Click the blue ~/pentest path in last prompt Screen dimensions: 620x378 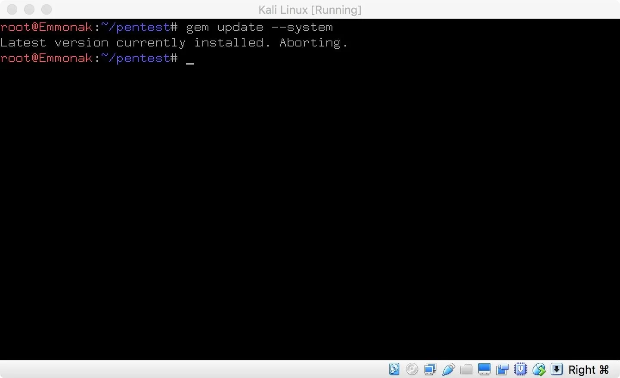click(x=136, y=59)
